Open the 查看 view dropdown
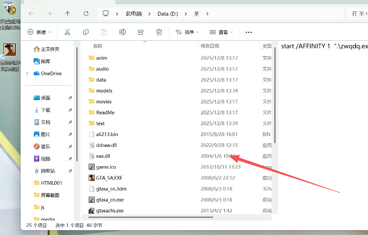 (x=221, y=32)
